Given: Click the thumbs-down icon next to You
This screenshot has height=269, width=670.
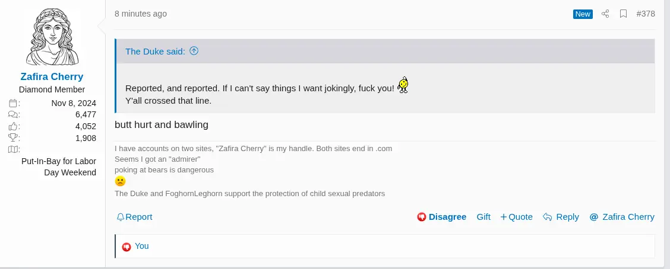Looking at the screenshot, I should 126,246.
